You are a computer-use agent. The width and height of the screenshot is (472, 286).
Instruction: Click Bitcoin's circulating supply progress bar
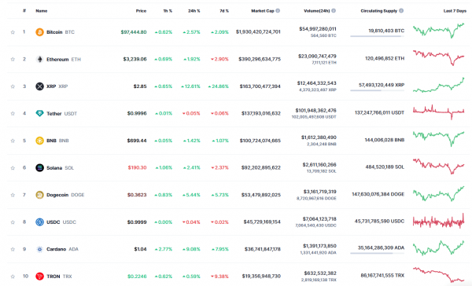(x=377, y=36)
